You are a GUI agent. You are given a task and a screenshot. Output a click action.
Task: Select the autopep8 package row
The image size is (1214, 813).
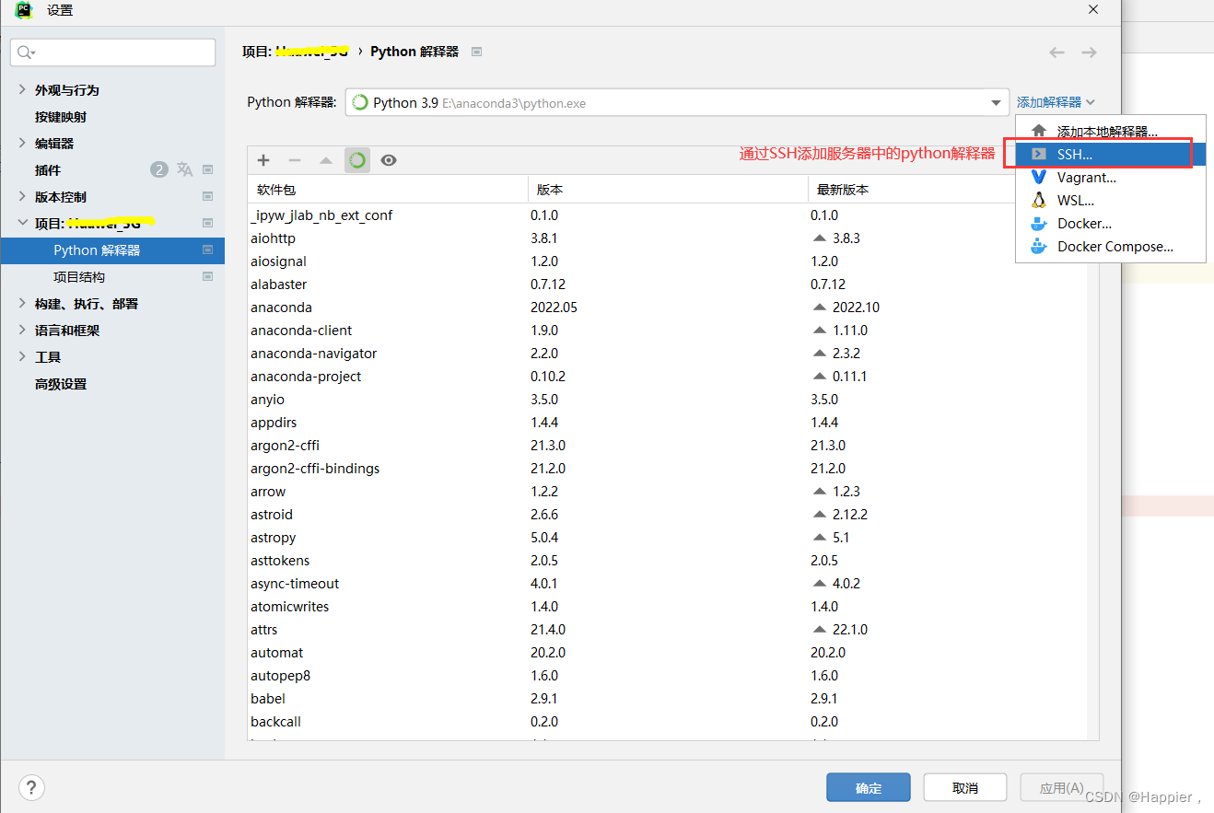coord(667,676)
